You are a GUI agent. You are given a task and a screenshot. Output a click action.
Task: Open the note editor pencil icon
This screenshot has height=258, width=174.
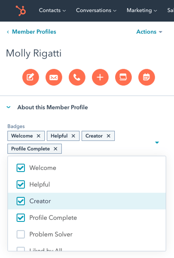pyautogui.click(x=31, y=77)
